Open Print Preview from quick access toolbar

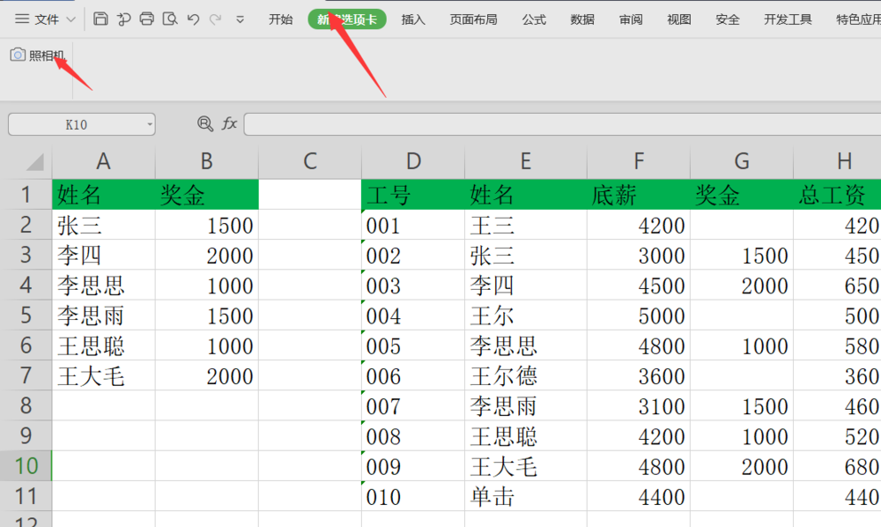pos(169,18)
